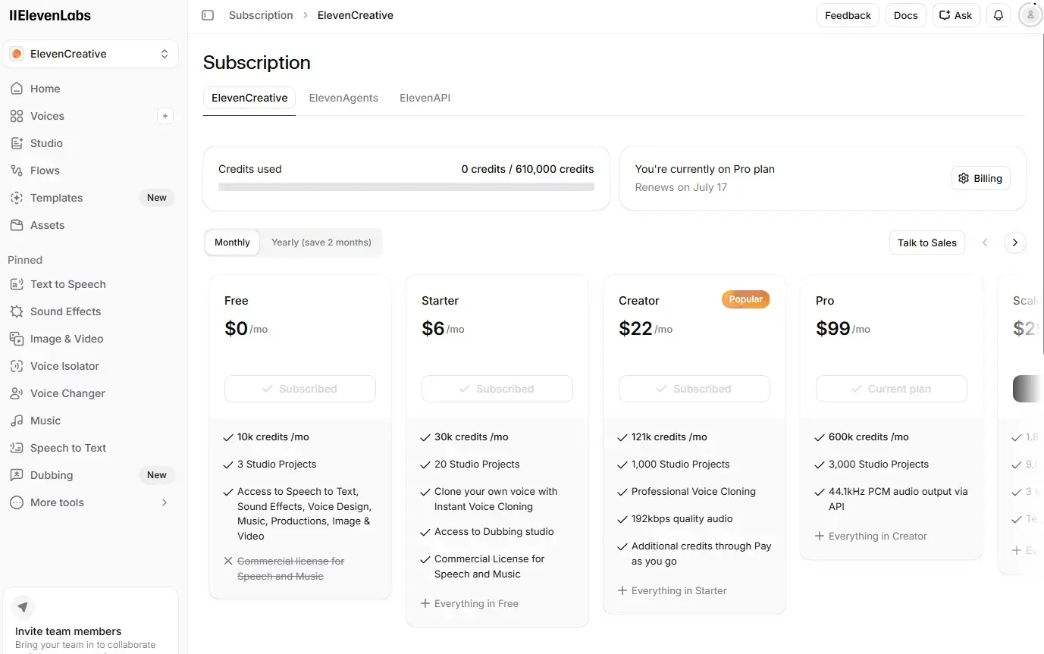Click the Popular badge on Creator
Viewport: 1044px width, 654px height.
[x=746, y=299]
